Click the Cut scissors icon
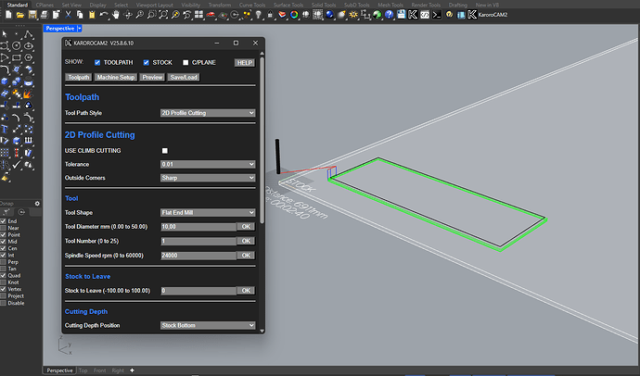 [x=69, y=16]
